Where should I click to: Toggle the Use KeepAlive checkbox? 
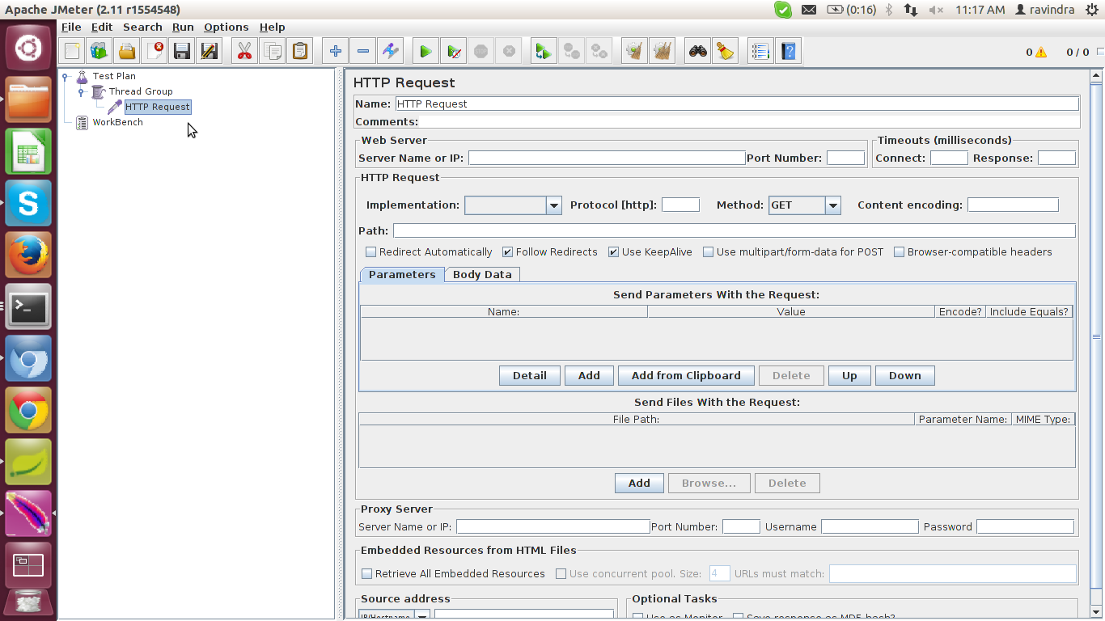point(614,252)
